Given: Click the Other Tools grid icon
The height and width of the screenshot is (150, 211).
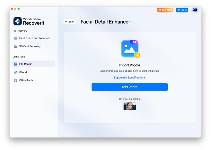Looking at the screenshot, I should click(16, 80).
